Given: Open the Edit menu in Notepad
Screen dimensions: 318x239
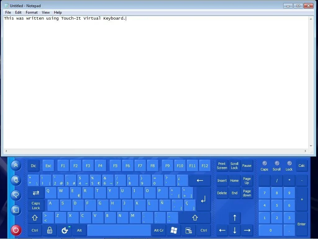Looking at the screenshot, I should [18, 12].
